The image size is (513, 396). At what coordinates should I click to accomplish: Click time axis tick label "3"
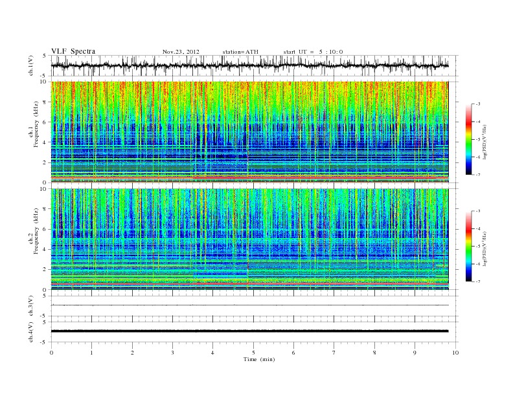pos(172,353)
